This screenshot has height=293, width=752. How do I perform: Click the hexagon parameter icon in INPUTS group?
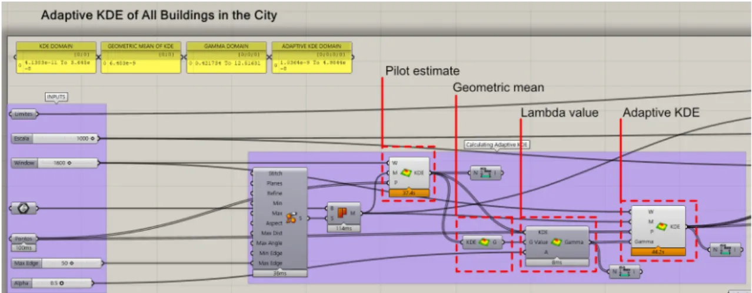(x=24, y=208)
